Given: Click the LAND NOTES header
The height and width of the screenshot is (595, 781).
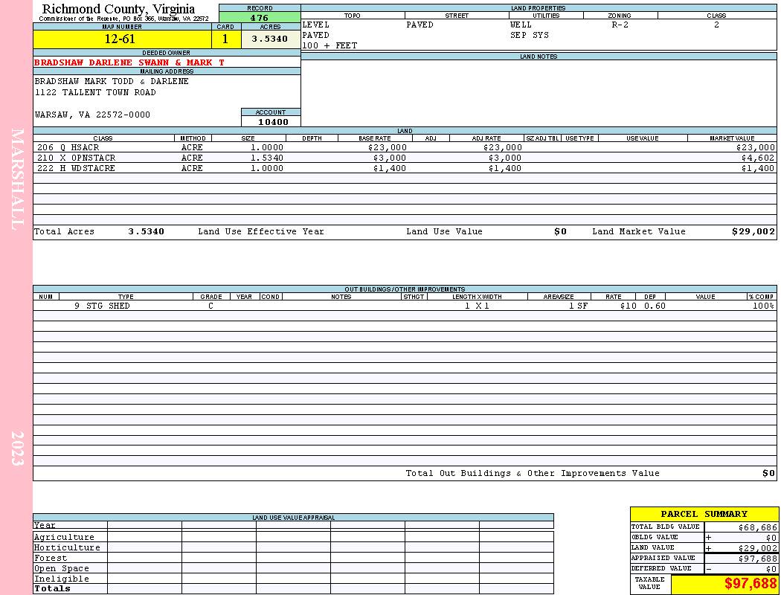Looking at the screenshot, I should 539,57.
